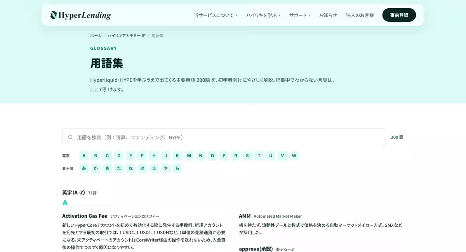Focus the 用語を検索 search field

click(224, 137)
